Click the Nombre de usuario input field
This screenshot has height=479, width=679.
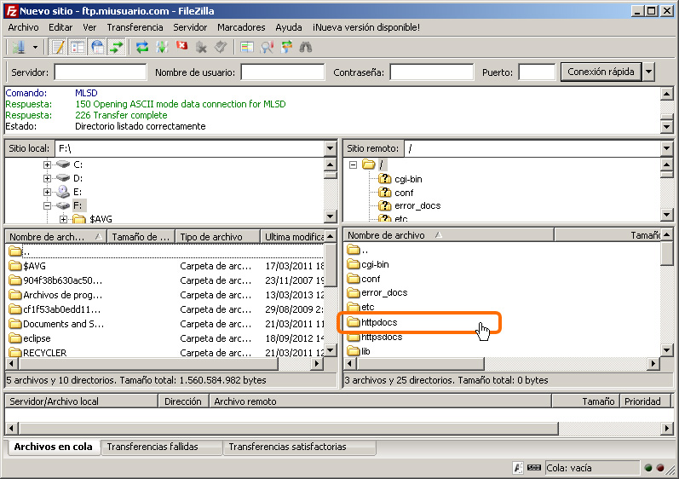tap(283, 72)
